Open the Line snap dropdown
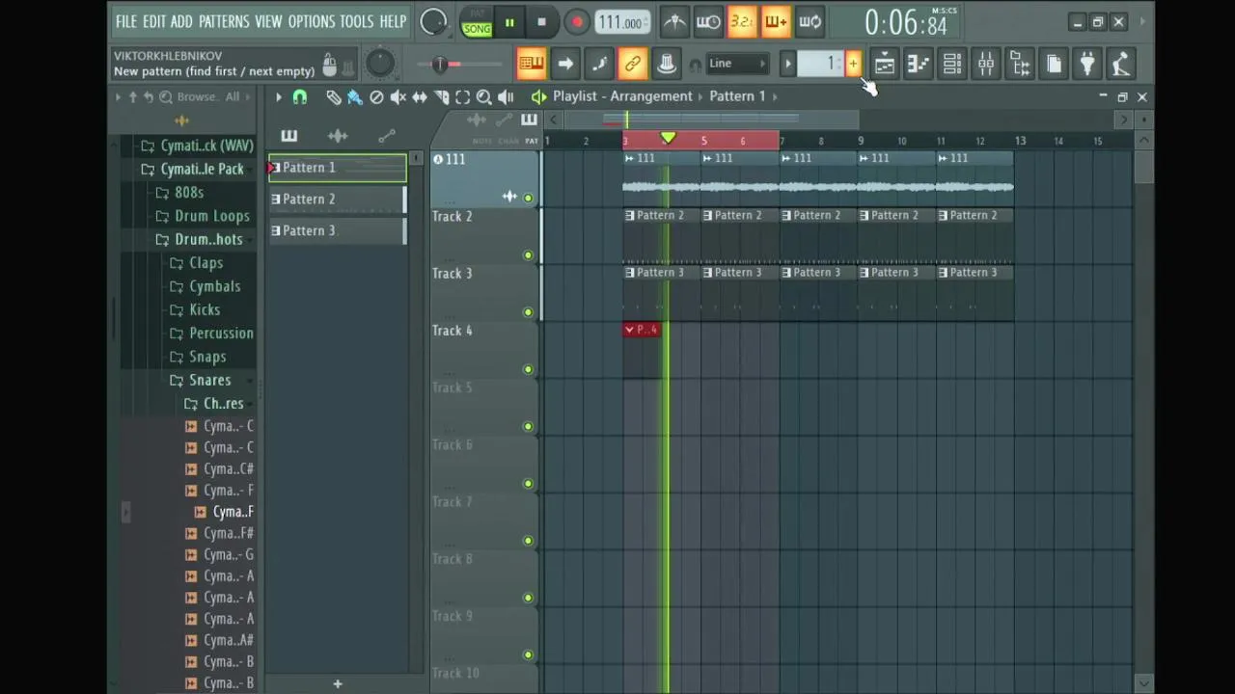This screenshot has height=694, width=1235. pyautogui.click(x=737, y=64)
